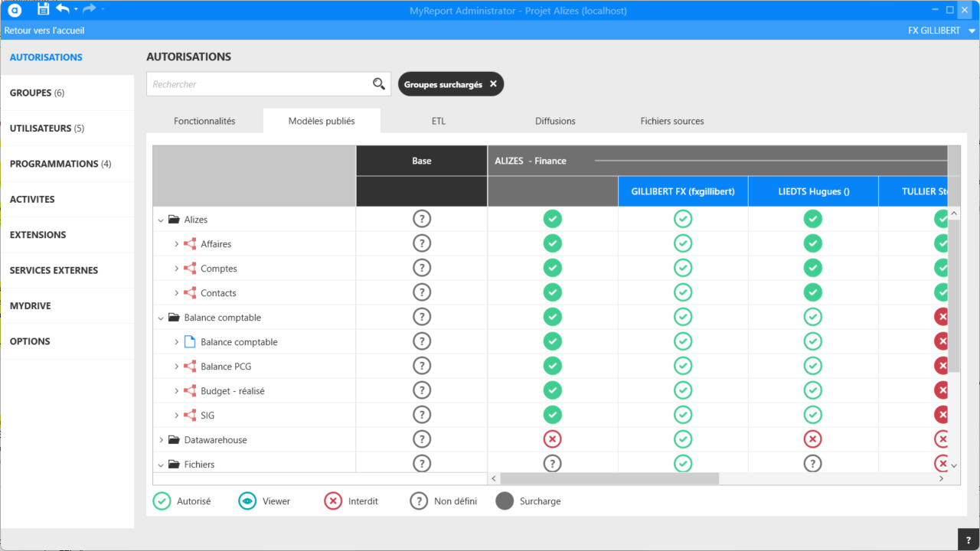Toggle Finance group permission for Datawarehouse

(552, 440)
